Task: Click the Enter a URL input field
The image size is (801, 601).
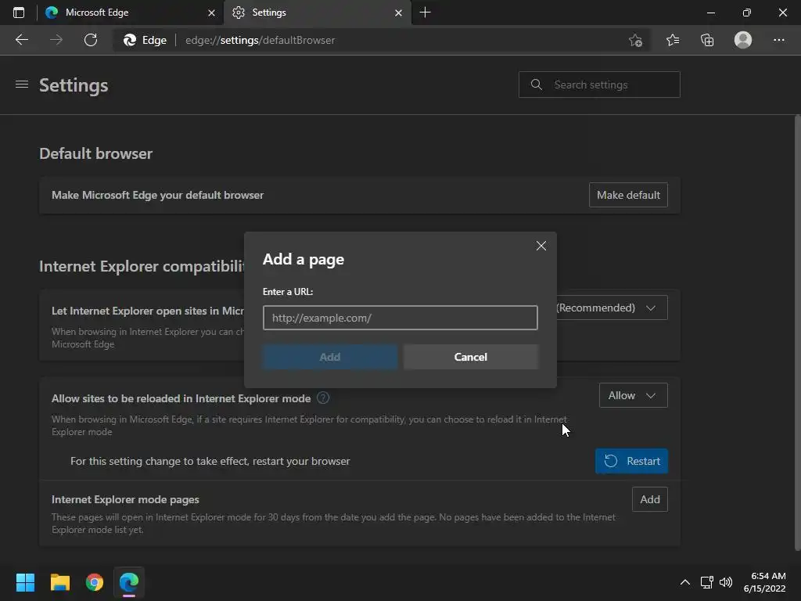Action: (x=400, y=318)
